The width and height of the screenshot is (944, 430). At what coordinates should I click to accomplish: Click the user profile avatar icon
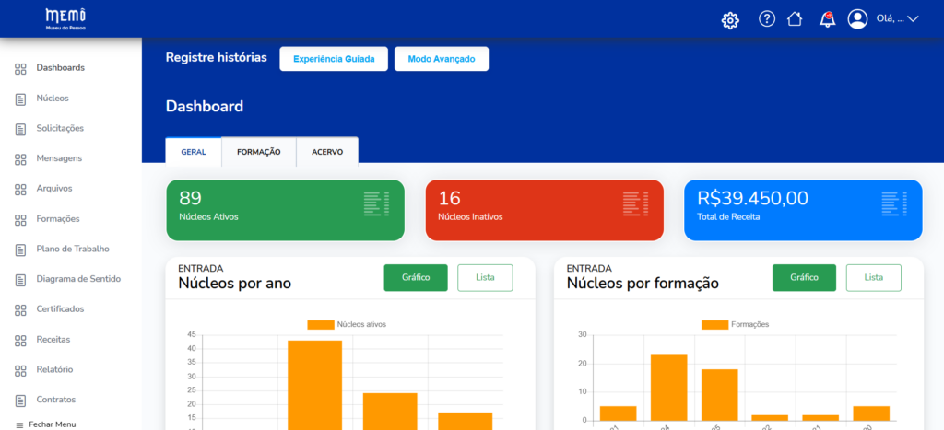coord(858,19)
